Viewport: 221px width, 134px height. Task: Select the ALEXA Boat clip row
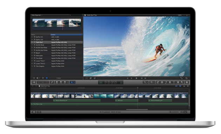[x=57, y=45]
